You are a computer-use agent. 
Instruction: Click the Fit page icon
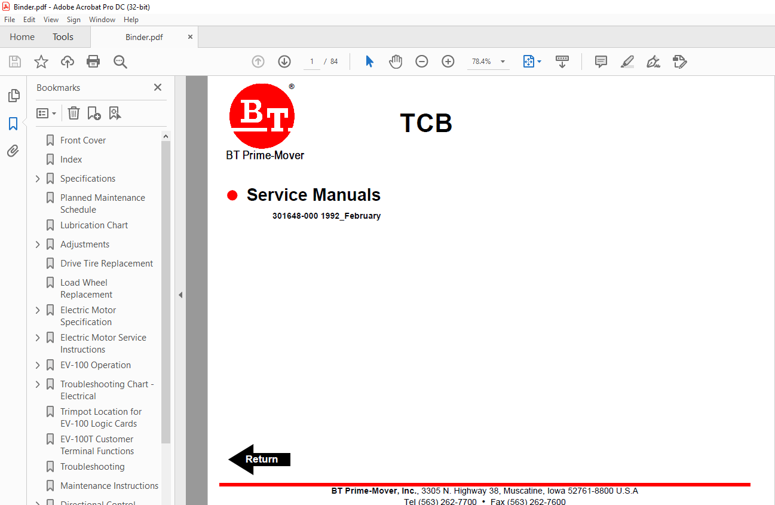click(528, 62)
